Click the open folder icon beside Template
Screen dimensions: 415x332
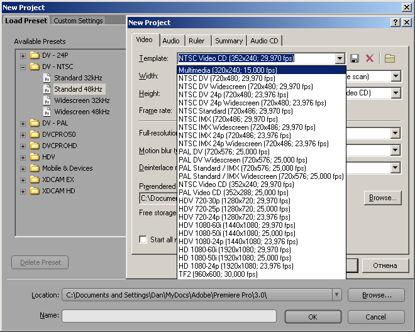[x=390, y=58]
